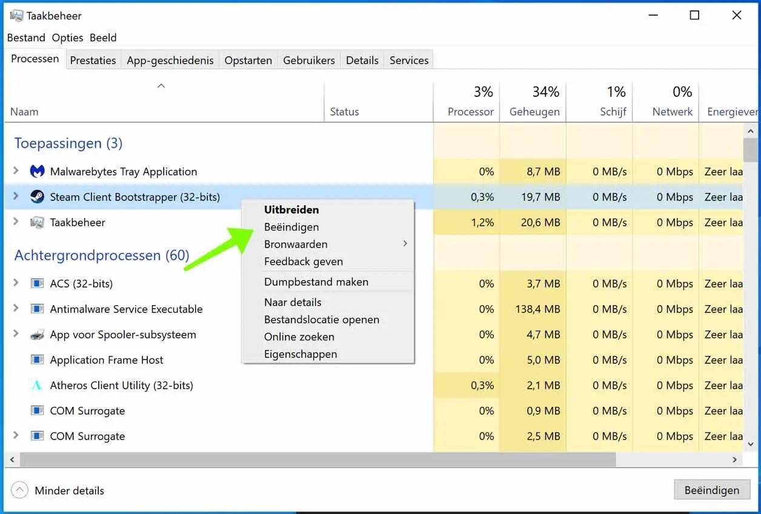The width and height of the screenshot is (761, 514).
Task: Select the Atheros Client Utility (32-bits) name
Action: [x=122, y=385]
